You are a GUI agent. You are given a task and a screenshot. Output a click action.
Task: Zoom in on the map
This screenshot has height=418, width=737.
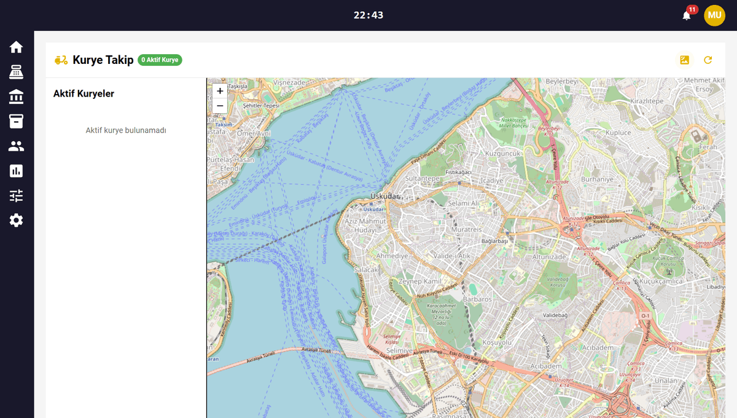click(x=220, y=91)
